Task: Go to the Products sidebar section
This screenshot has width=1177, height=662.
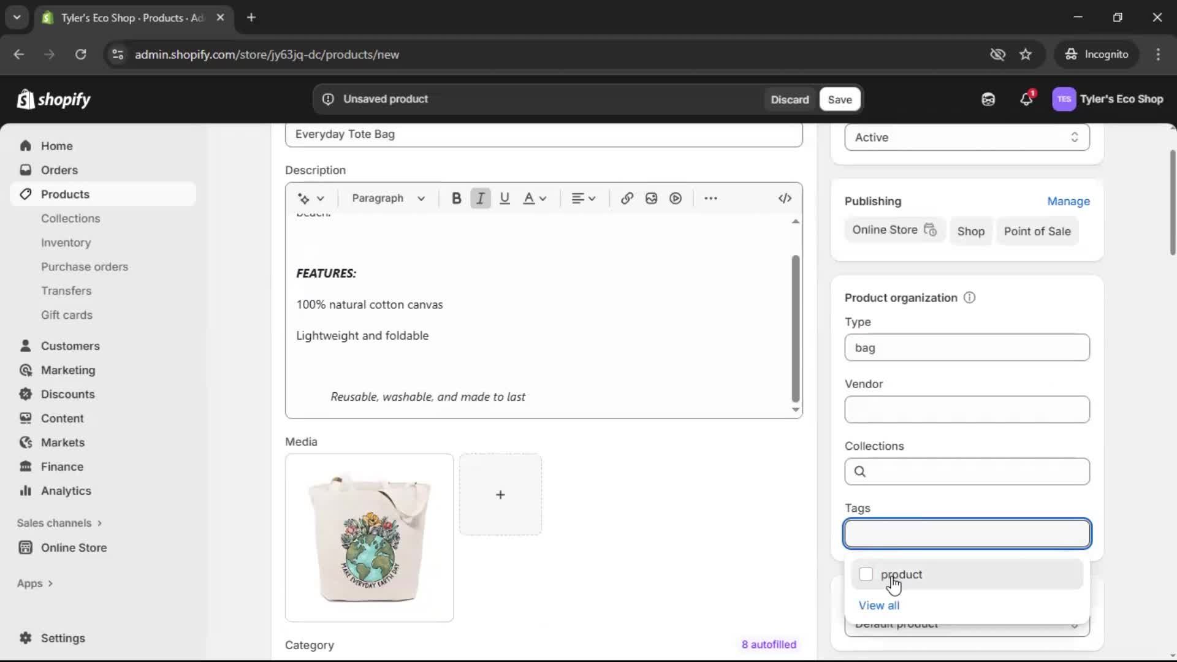Action: [x=65, y=194]
